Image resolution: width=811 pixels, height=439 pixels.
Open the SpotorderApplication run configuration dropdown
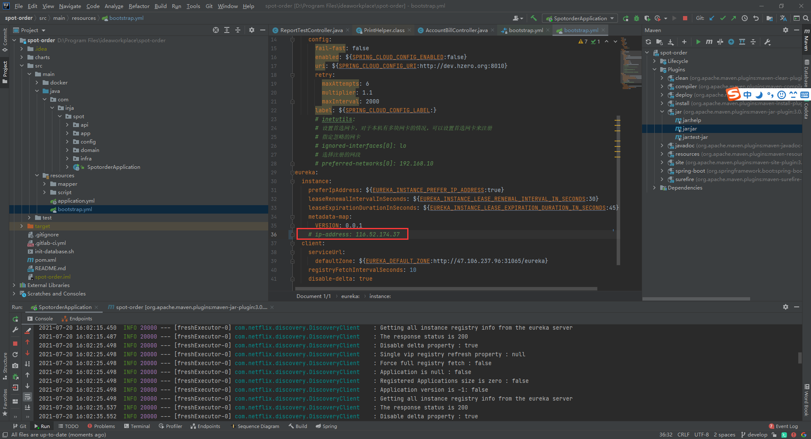tap(580, 18)
